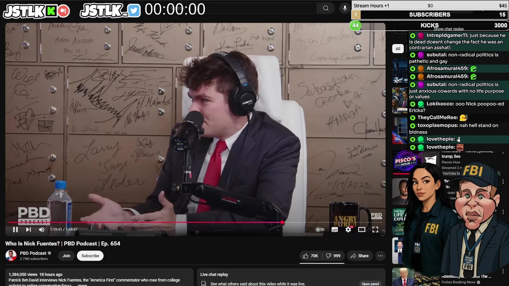Dislike the video
Screen dimensions: 509x286
click(333, 256)
